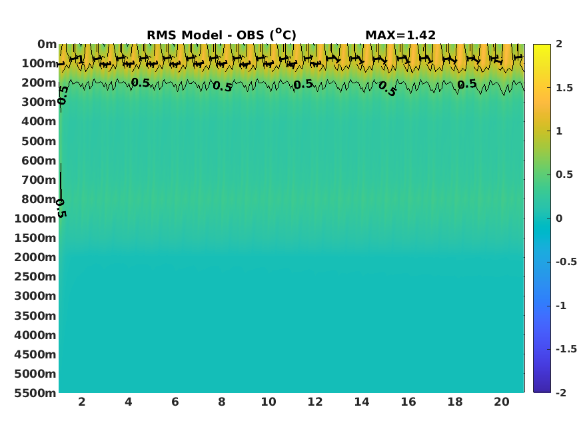Pick the colorbar tick label '-1'
Viewport: 583px width, 437px height.
pyautogui.click(x=561, y=306)
